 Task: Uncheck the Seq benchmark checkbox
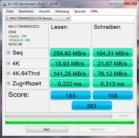(x=9, y=53)
